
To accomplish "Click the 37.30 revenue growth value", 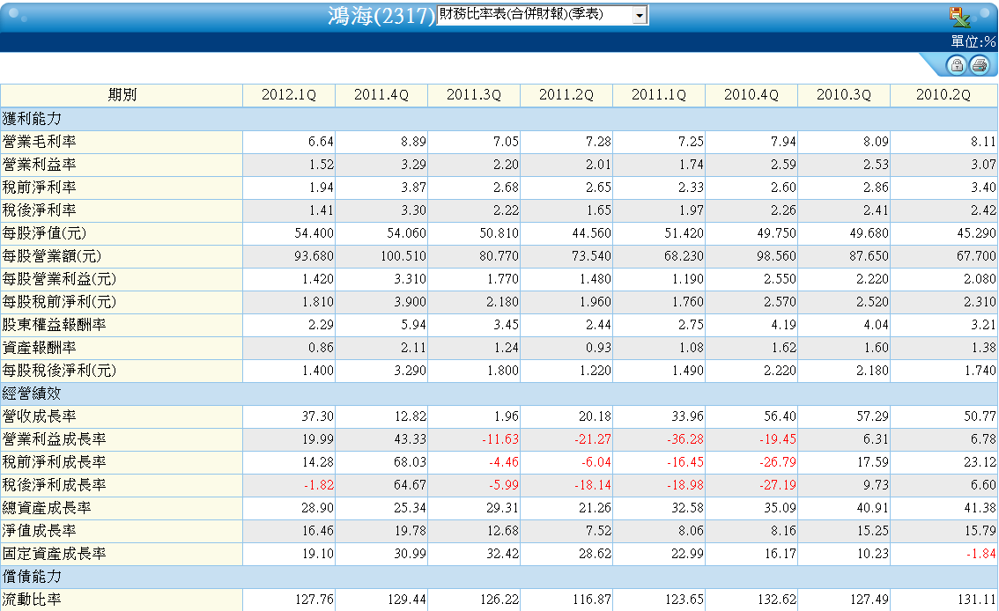I will click(317, 416).
